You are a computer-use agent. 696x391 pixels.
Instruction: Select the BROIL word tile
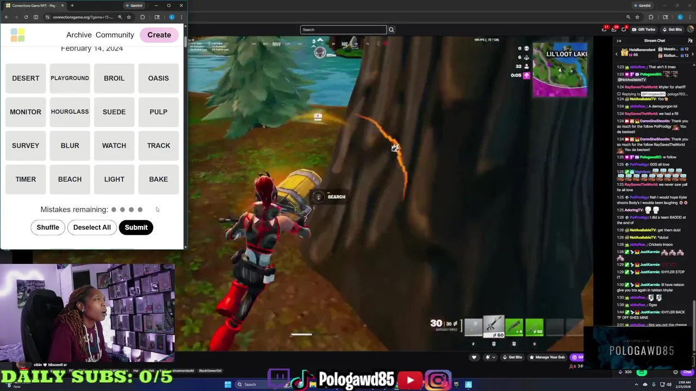coord(114,78)
